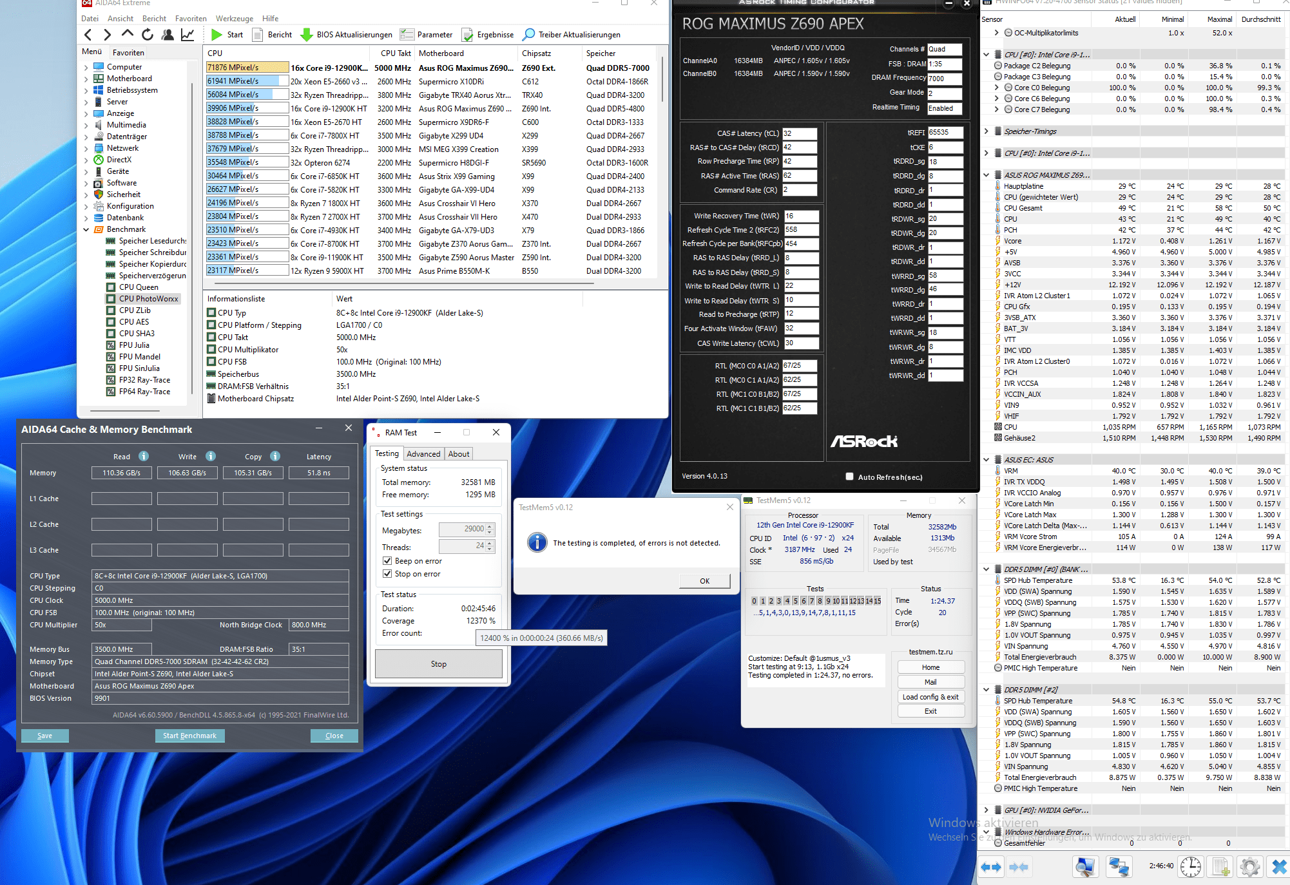The width and height of the screenshot is (1290, 885).
Task: Open HWiNFO settings gear icon
Action: click(1249, 866)
